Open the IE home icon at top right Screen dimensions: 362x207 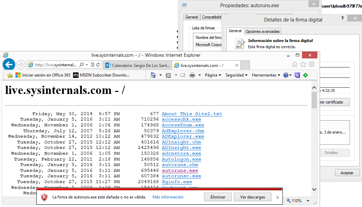point(295,65)
